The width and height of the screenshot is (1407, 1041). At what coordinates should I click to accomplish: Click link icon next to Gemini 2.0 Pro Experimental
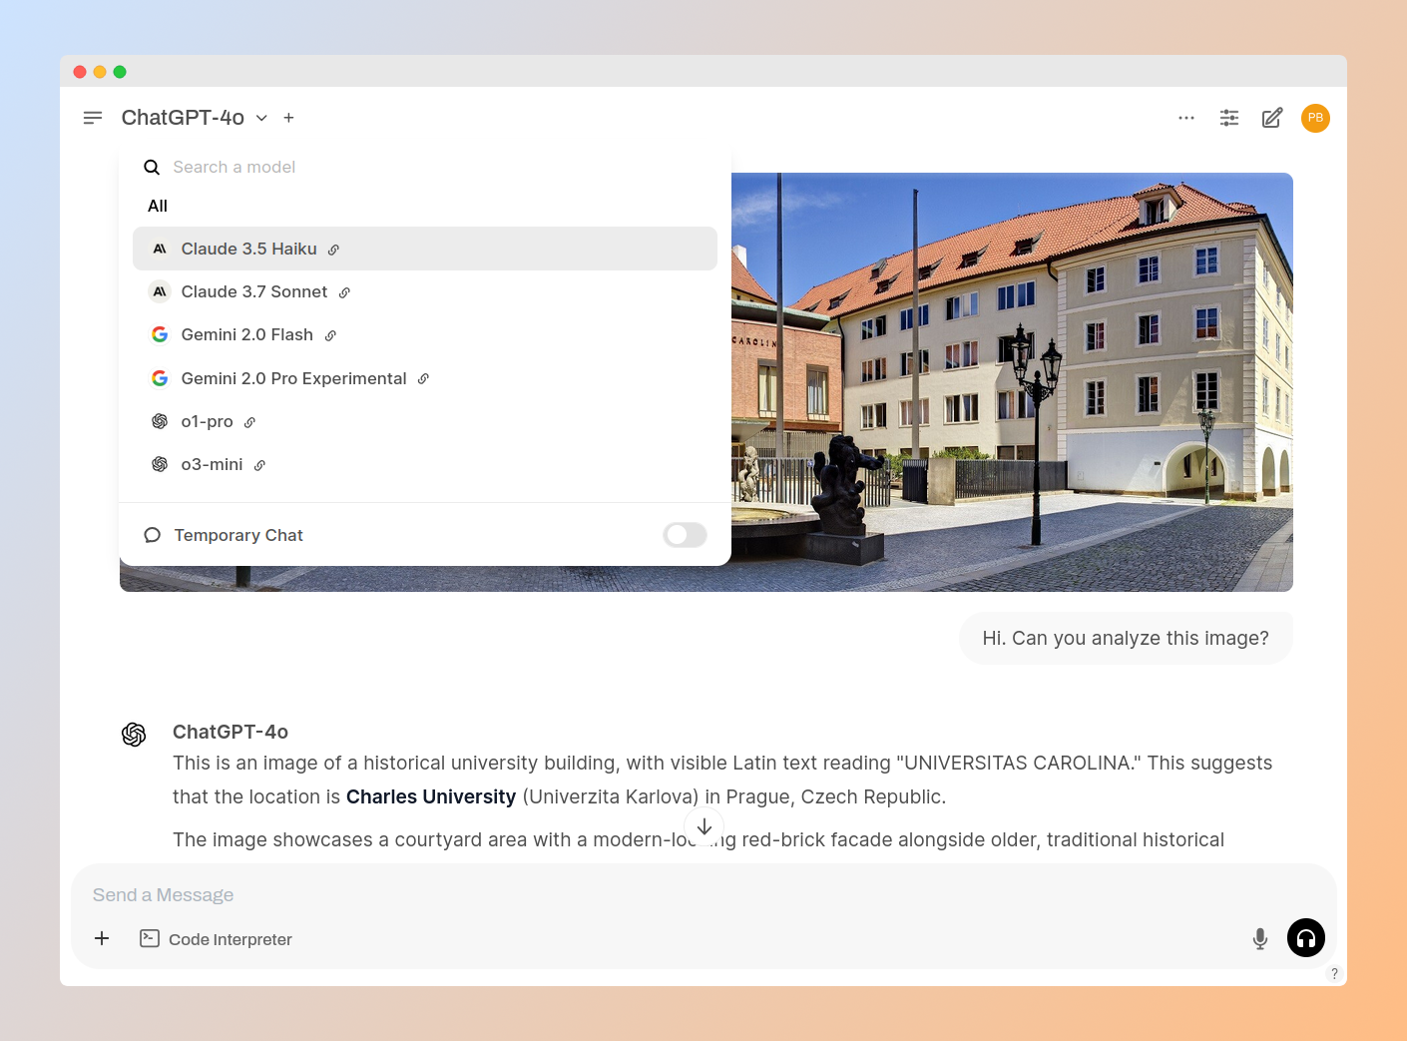(x=423, y=379)
